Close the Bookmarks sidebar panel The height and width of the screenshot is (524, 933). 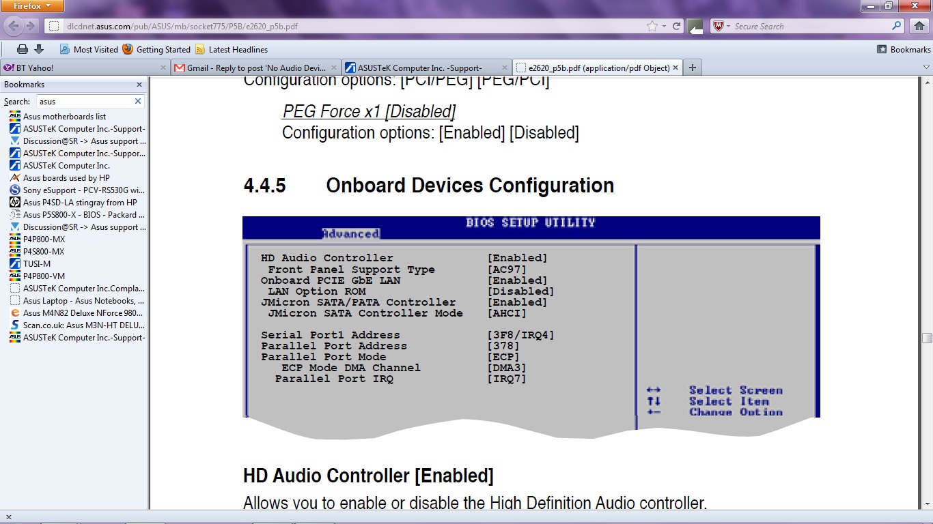pos(139,85)
